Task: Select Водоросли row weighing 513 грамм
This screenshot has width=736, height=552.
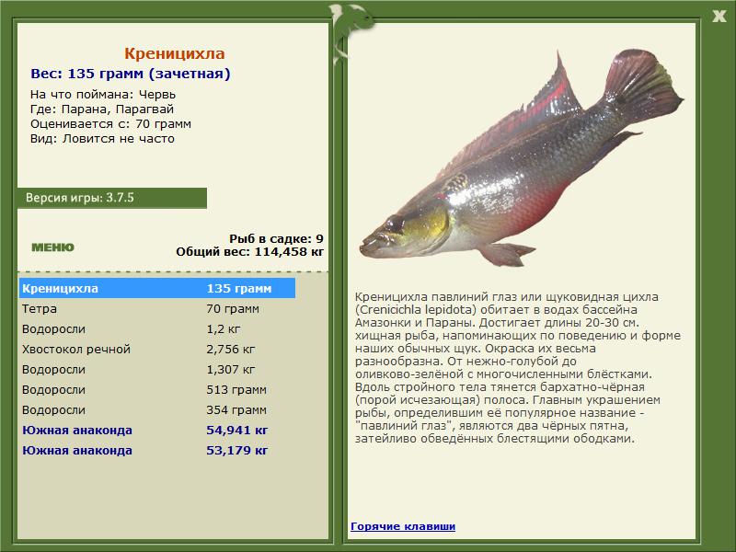Action: pyautogui.click(x=157, y=389)
